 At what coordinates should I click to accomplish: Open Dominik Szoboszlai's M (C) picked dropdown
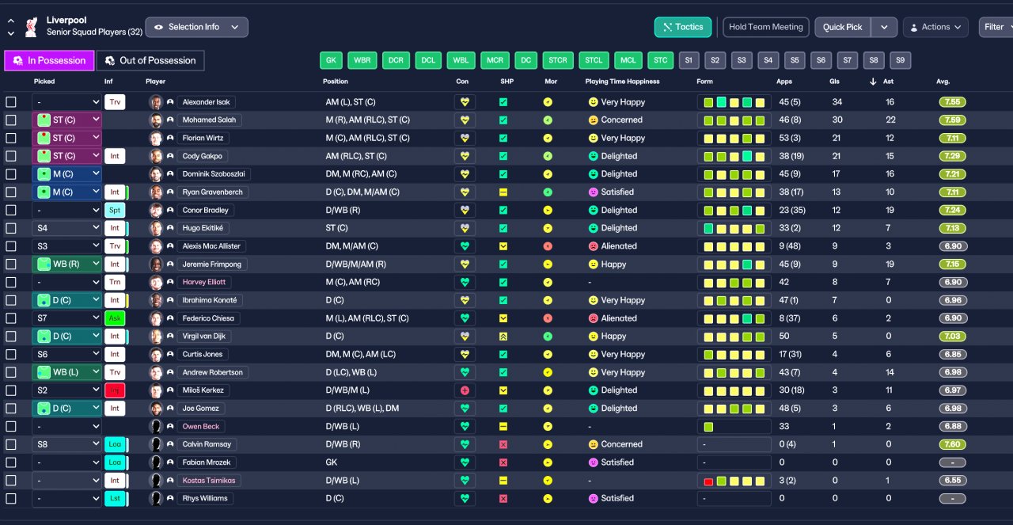(x=67, y=174)
